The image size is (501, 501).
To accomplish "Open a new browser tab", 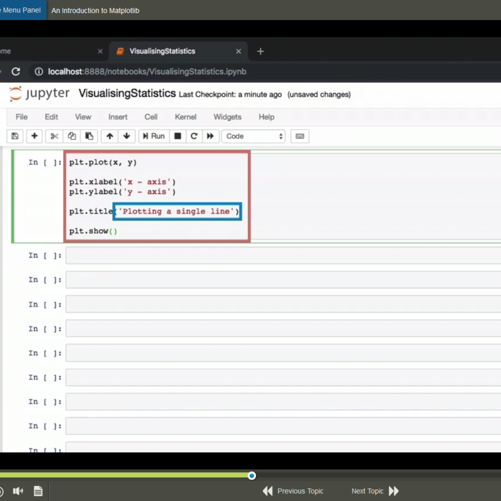I will 261,51.
